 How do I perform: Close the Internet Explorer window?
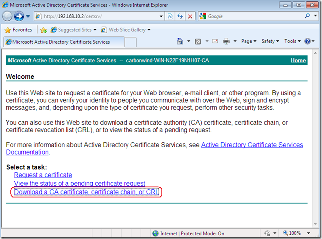pyautogui.click(x=312, y=5)
